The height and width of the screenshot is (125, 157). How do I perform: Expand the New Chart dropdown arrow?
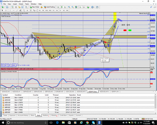pos(4,7)
